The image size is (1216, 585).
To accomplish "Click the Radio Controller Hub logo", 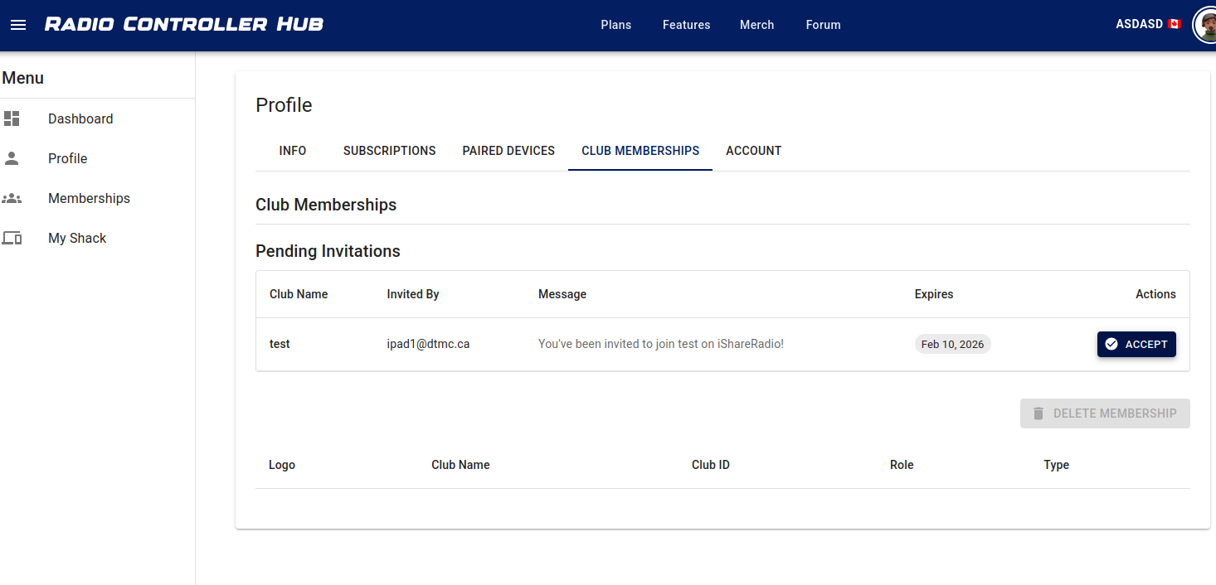I will coord(184,24).
